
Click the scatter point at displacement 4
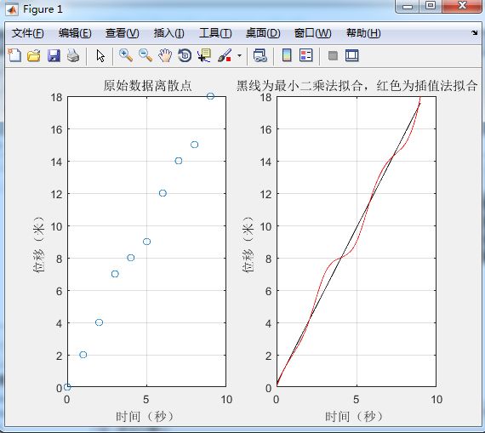click(99, 322)
